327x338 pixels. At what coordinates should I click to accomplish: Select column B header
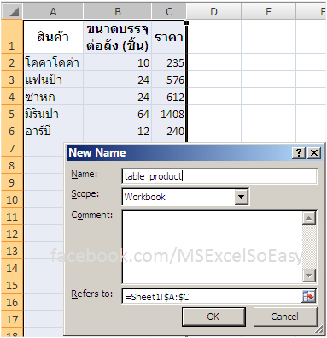118,11
